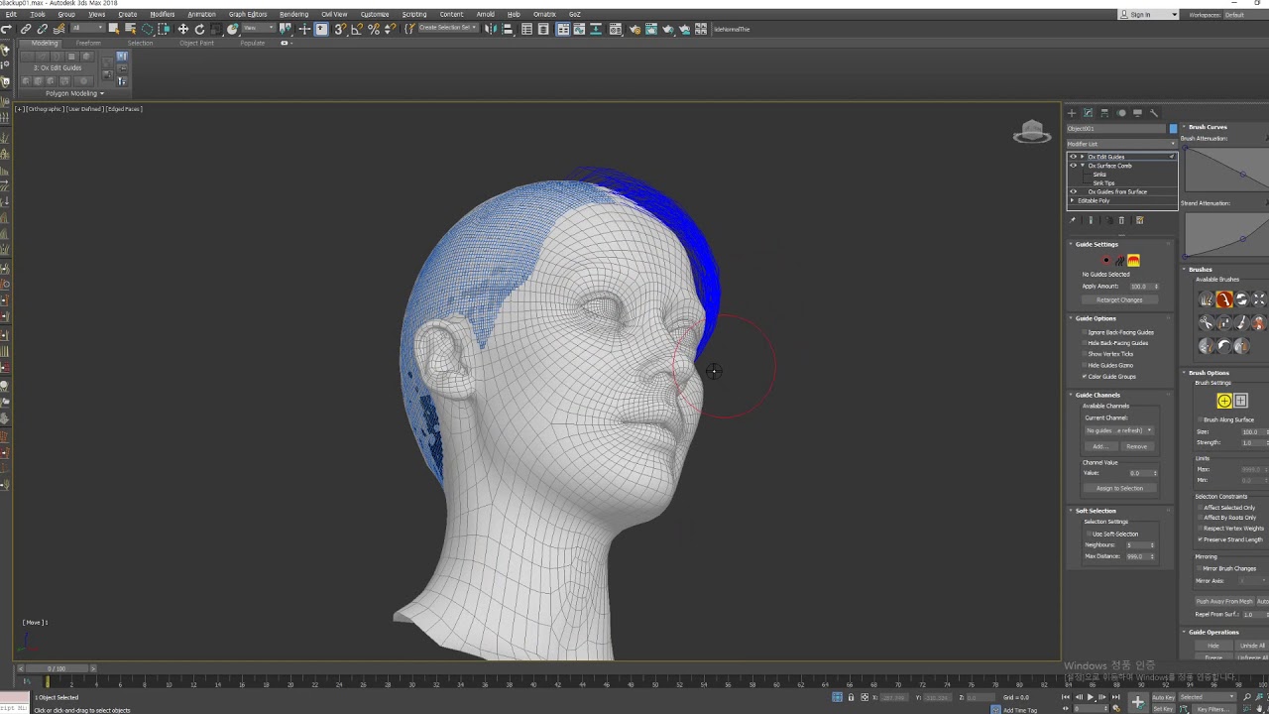Open the Modifier List dropdown
Screen dimensions: 1269x714
[1121, 144]
